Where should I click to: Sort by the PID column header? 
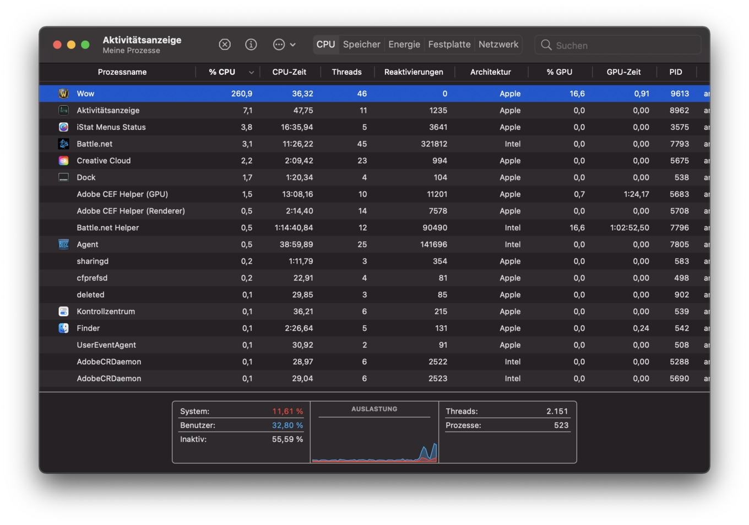(676, 72)
